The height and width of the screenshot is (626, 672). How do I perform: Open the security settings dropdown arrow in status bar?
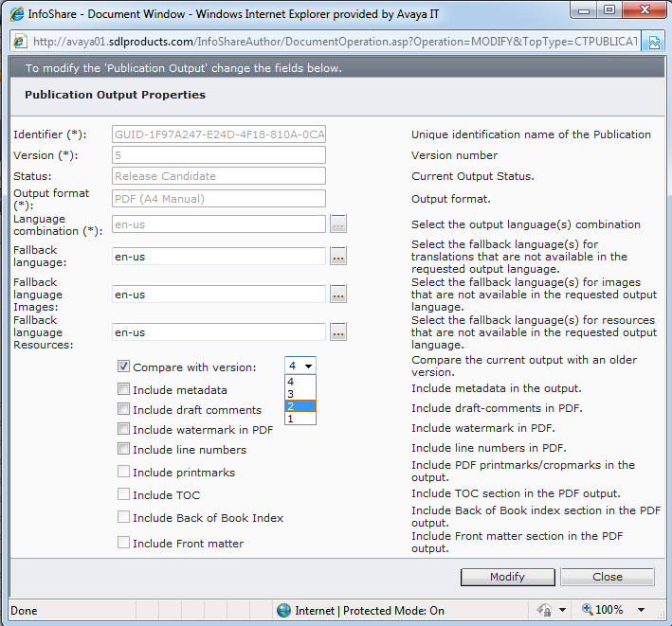[563, 610]
